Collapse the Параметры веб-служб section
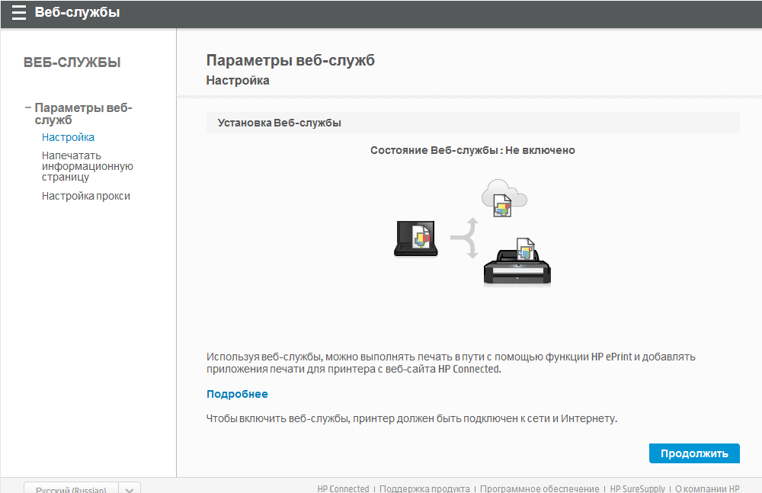Screen dimensions: 762x493 [x=28, y=107]
